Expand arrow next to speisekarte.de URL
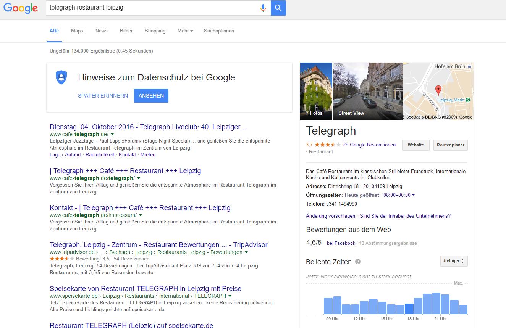The height and width of the screenshot is (328, 506). 230,296
